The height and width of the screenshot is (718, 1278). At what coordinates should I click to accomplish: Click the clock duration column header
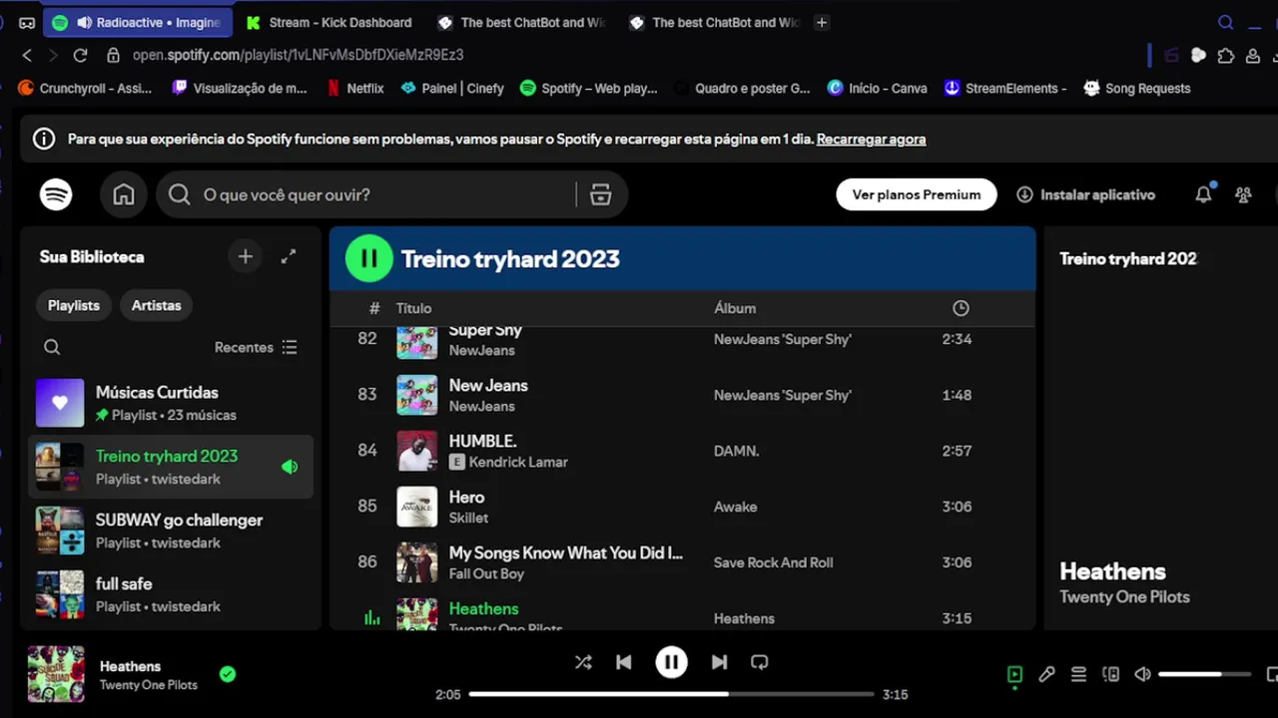[x=960, y=308]
